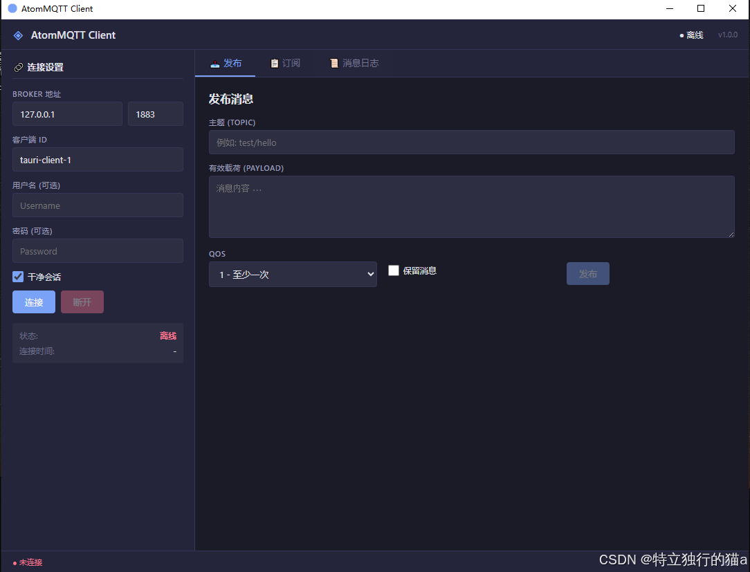Viewport: 750px width, 572px height.
Task: Click the Username input field
Action: pyautogui.click(x=98, y=205)
